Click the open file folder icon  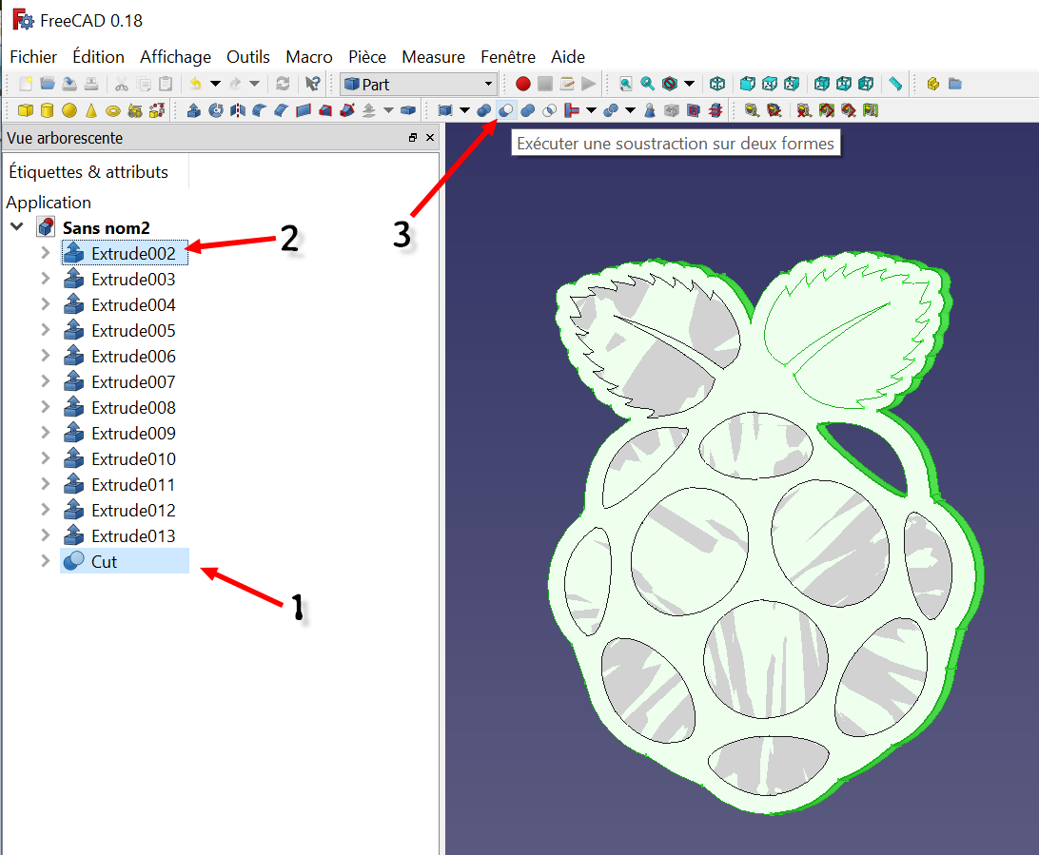pyautogui.click(x=47, y=84)
